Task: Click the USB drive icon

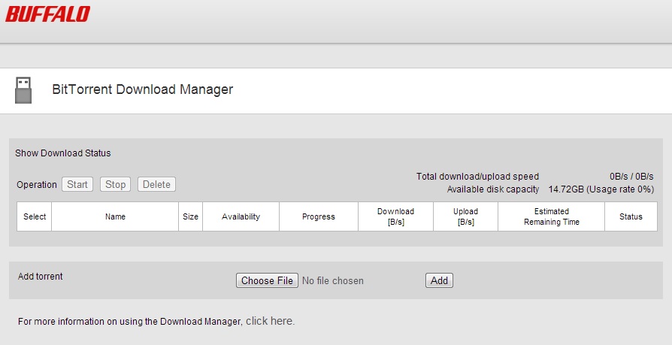Action: [x=23, y=90]
